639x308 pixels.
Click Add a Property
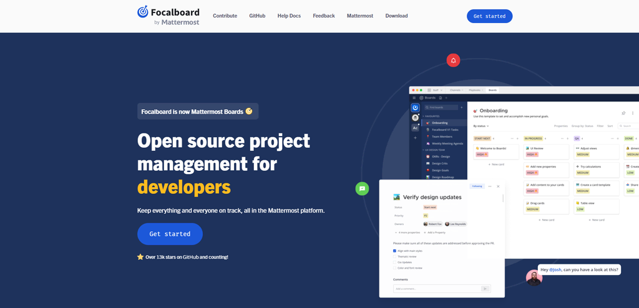pyautogui.click(x=434, y=232)
